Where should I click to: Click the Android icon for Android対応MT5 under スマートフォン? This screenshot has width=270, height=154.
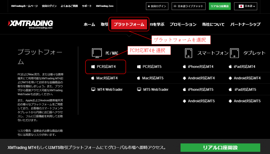[x=184, y=101]
